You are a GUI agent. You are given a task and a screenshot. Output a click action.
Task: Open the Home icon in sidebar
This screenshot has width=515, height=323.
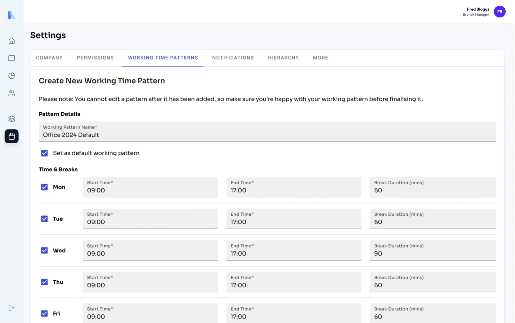click(12, 41)
